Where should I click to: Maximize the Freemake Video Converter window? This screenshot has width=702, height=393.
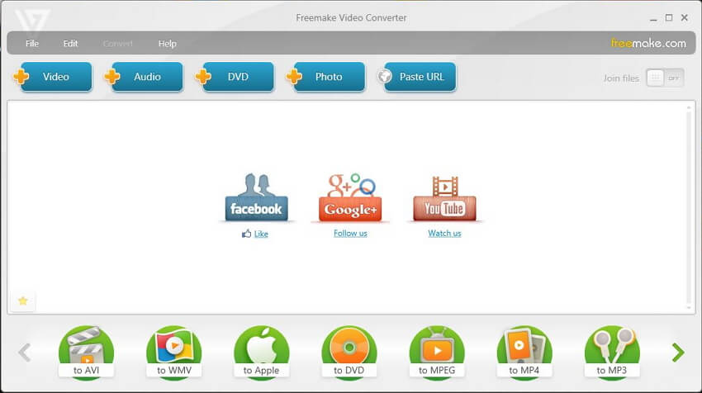pyautogui.click(x=669, y=17)
